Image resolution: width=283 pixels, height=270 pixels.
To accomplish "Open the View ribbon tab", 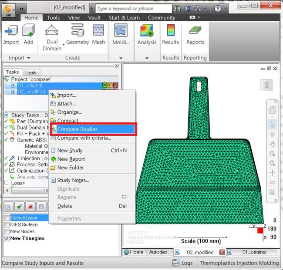I will pos(74,18).
